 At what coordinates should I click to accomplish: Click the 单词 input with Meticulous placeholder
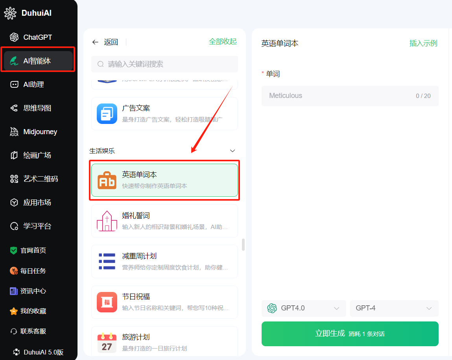pyautogui.click(x=350, y=96)
